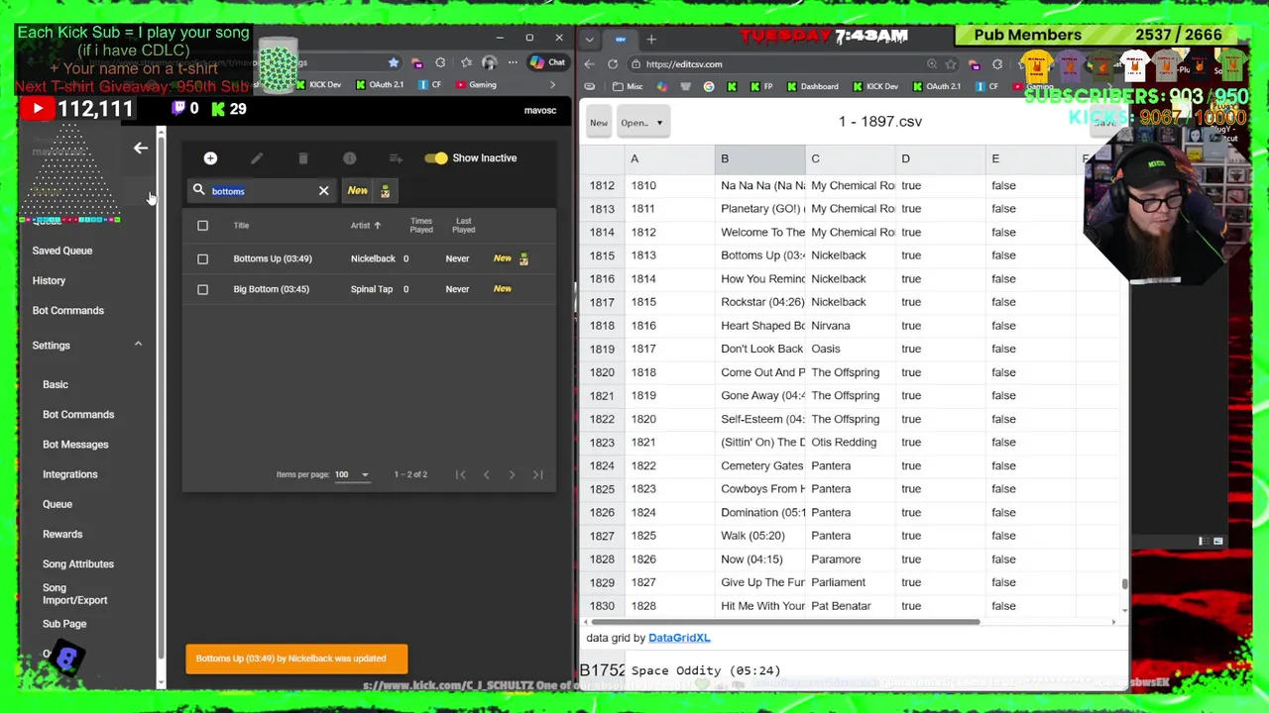Screen dimensions: 1269x713
Task: Open Saved Queue in sidebar
Action: click(x=62, y=251)
